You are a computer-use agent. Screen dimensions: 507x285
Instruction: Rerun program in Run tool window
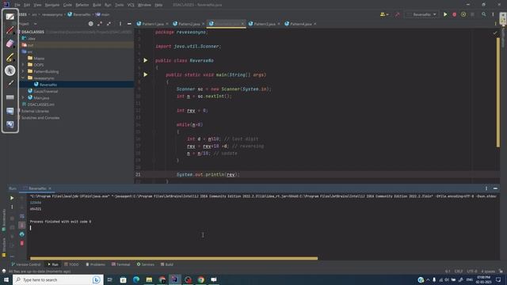(x=12, y=198)
